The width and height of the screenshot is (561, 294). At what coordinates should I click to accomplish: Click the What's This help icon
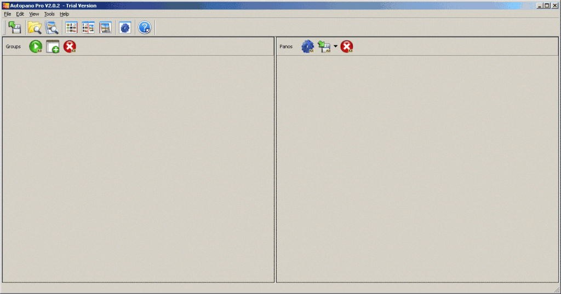pyautogui.click(x=145, y=27)
